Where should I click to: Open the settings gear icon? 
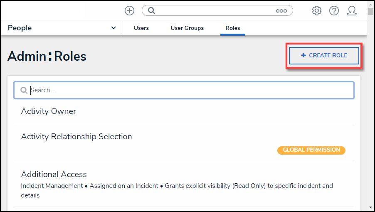tap(317, 11)
